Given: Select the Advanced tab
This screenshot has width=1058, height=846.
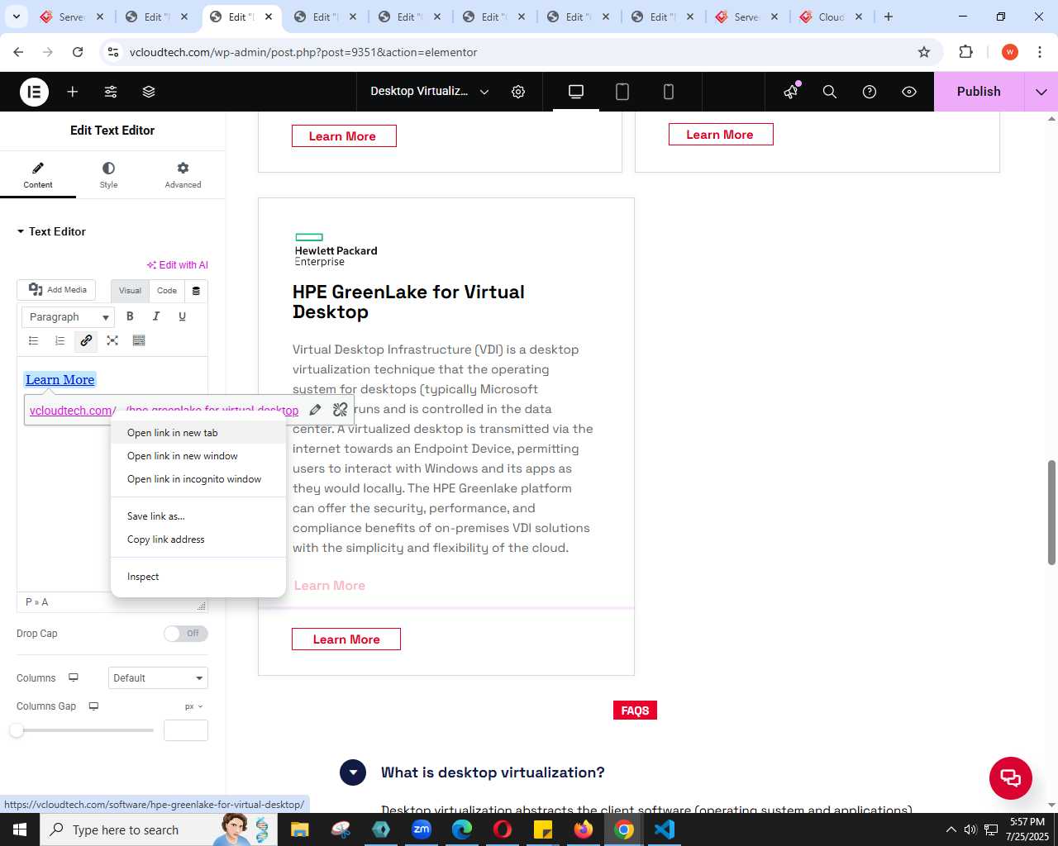Looking at the screenshot, I should point(183,175).
